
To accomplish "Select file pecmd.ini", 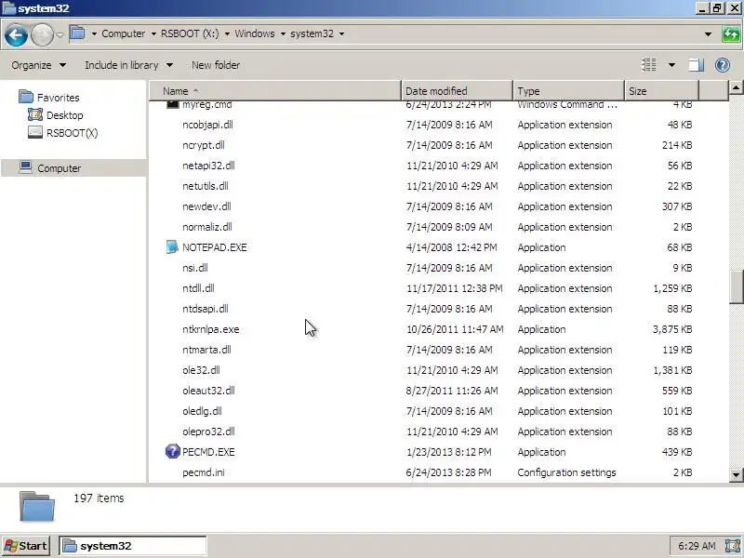I will [203, 472].
